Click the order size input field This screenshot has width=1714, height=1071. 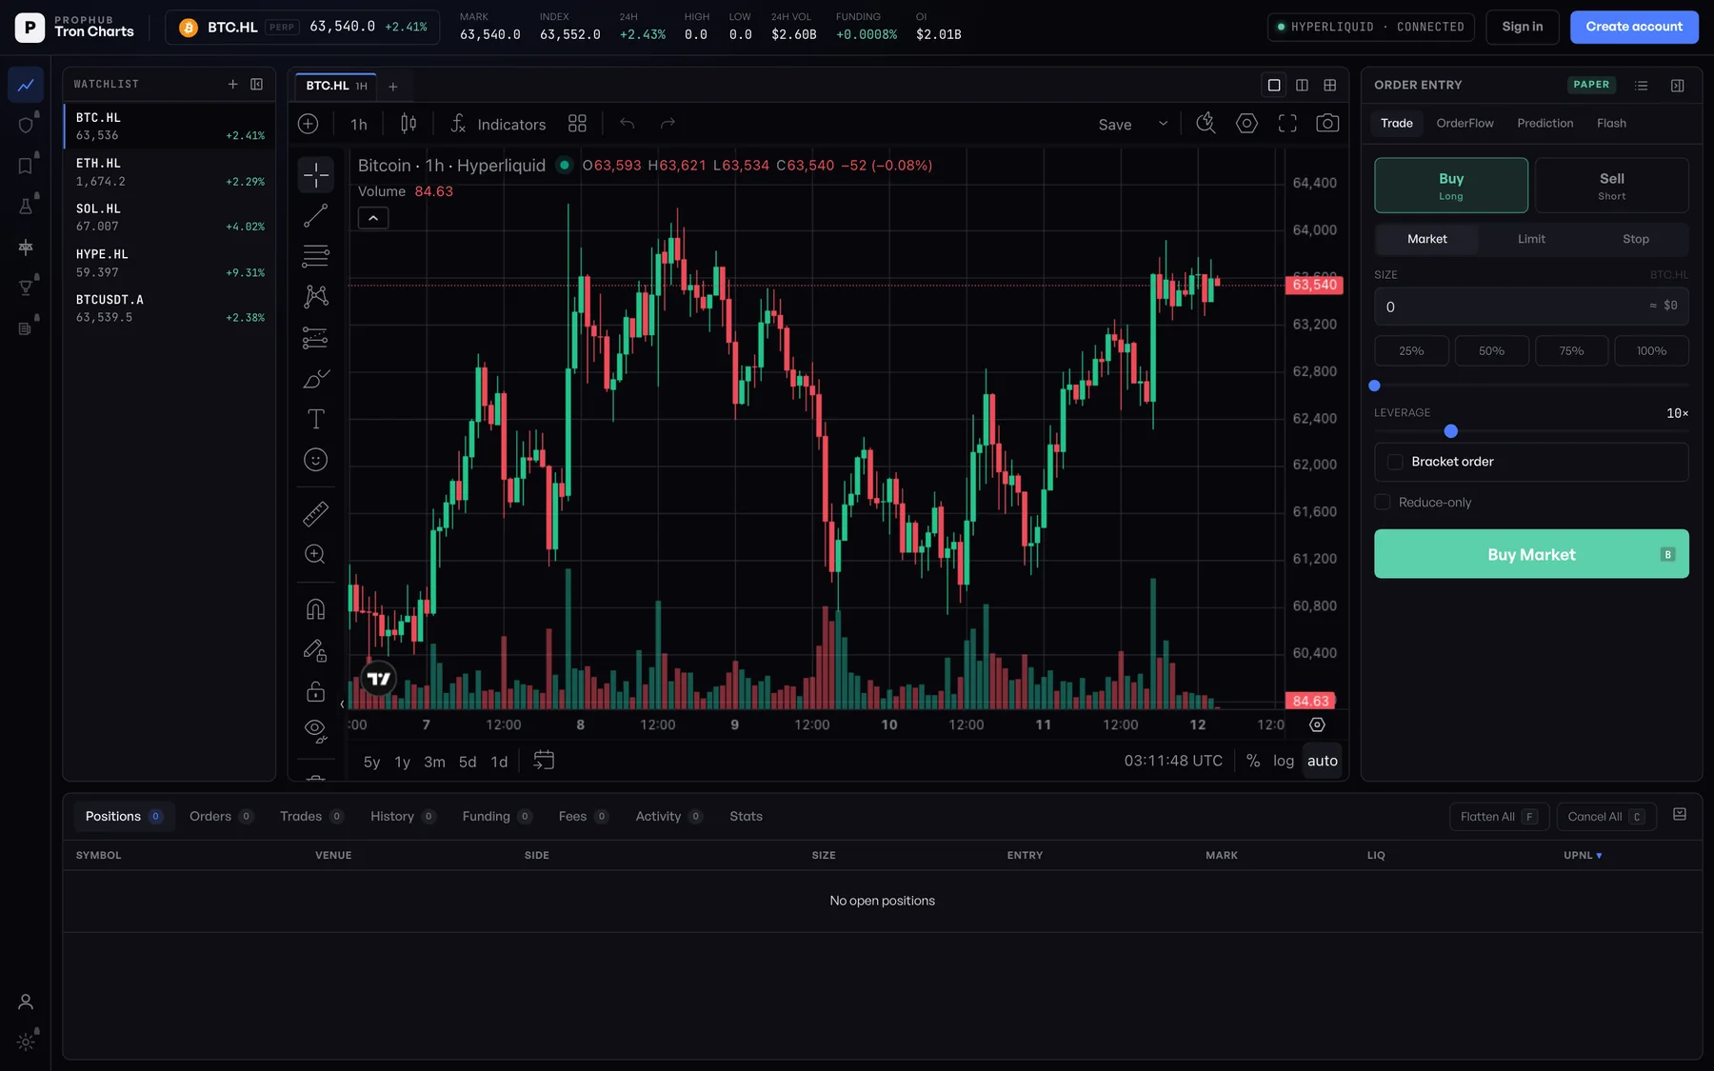tap(1531, 307)
